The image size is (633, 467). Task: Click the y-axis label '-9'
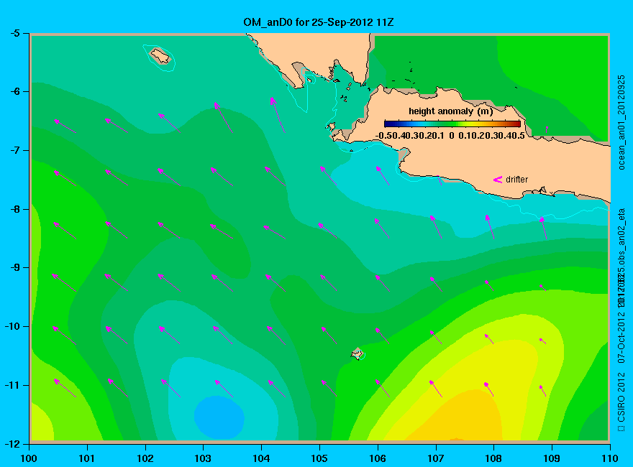coord(14,268)
